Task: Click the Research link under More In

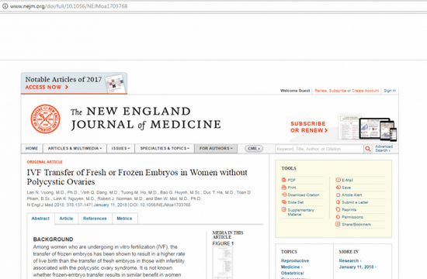Action: click(x=350, y=260)
